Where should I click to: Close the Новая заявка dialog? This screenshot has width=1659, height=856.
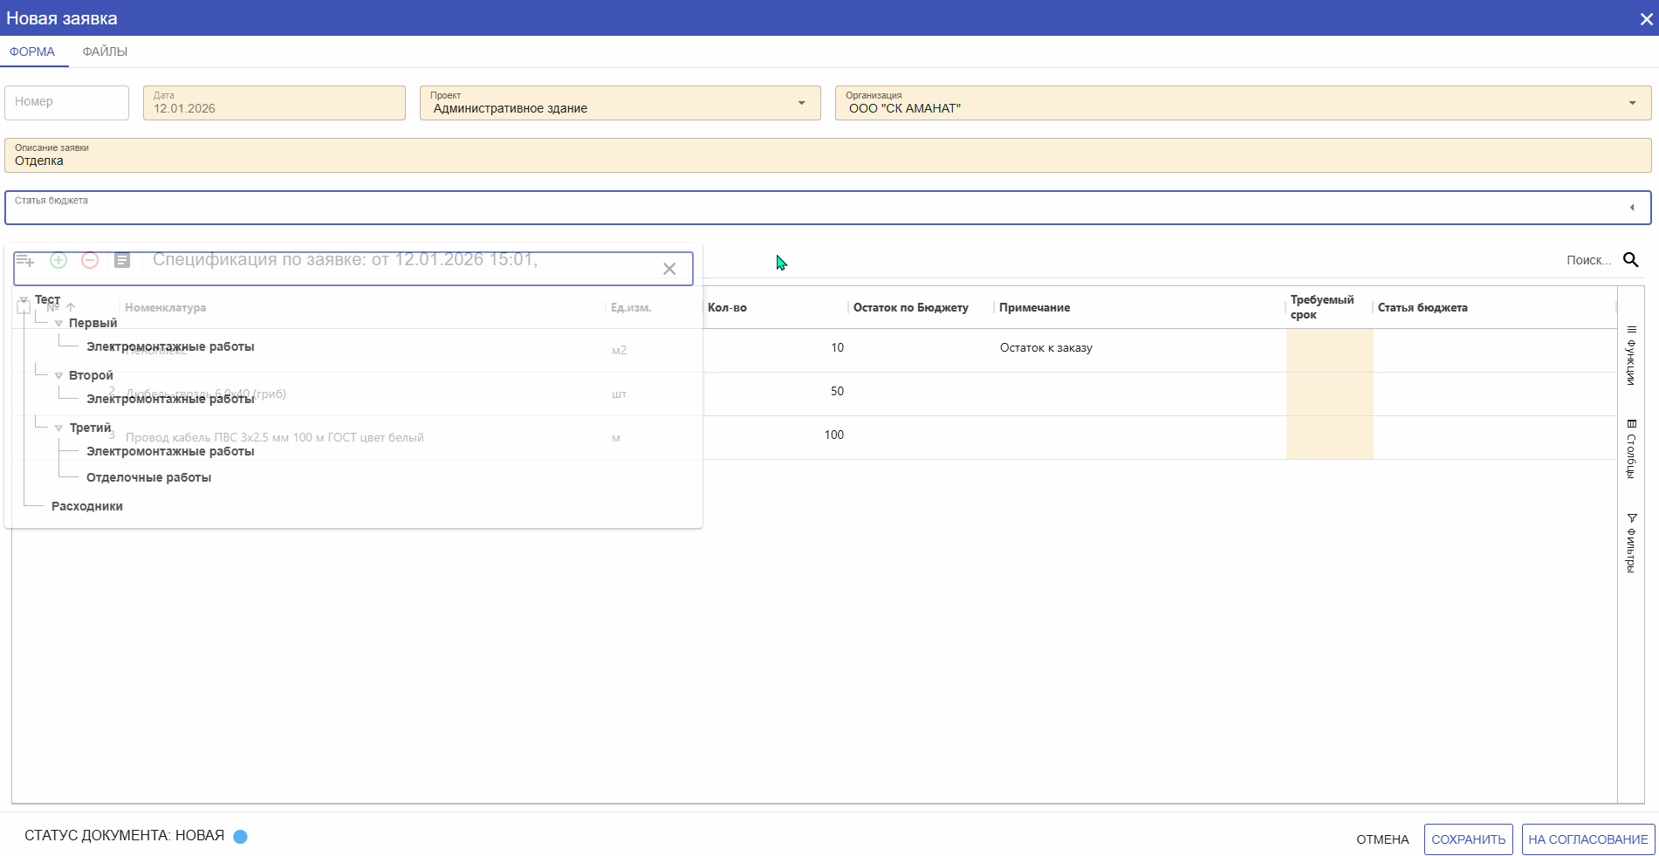[x=1646, y=19]
